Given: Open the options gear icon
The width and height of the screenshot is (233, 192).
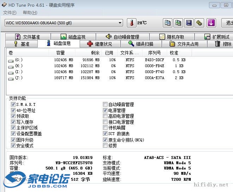Looking at the screenshot, I should 199,23.
